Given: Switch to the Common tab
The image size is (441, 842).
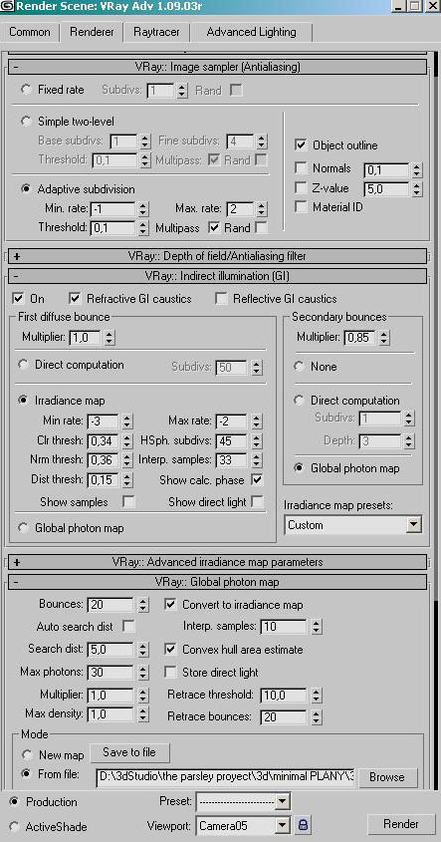Looking at the screenshot, I should (30, 32).
